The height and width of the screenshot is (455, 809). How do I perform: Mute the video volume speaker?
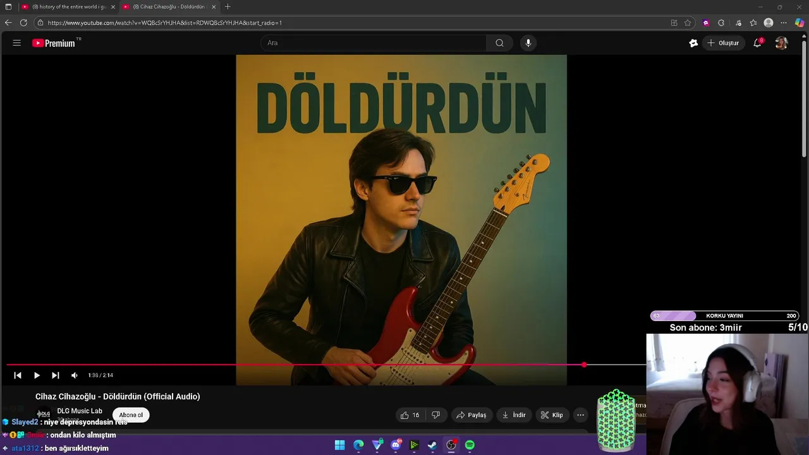tap(75, 375)
